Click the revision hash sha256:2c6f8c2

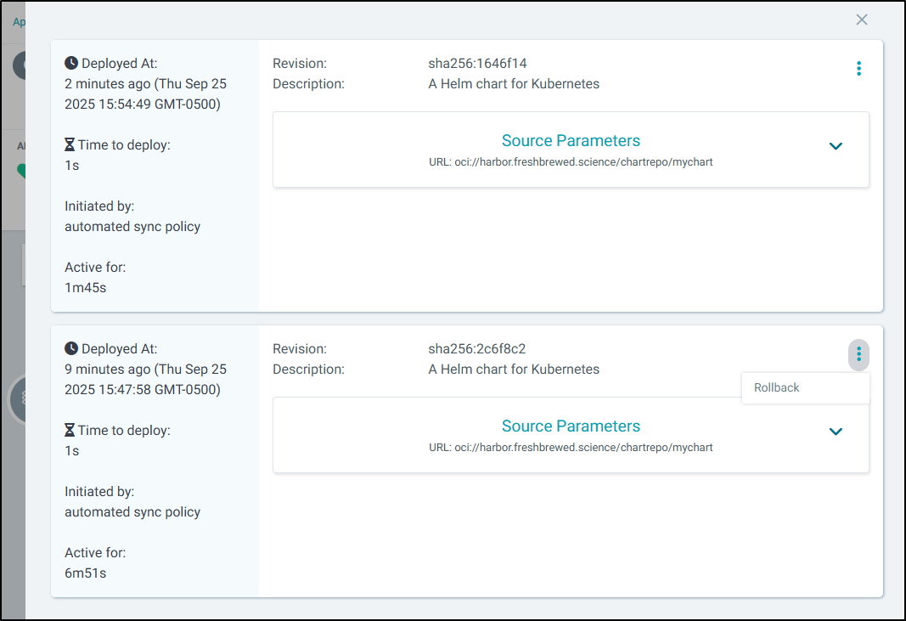[477, 349]
